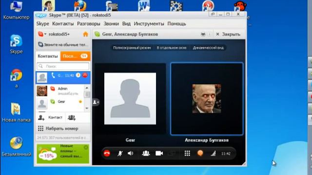The width and height of the screenshot is (312, 175).
Task: Open status dropdown next to rokstodi5+
Action: [45, 34]
